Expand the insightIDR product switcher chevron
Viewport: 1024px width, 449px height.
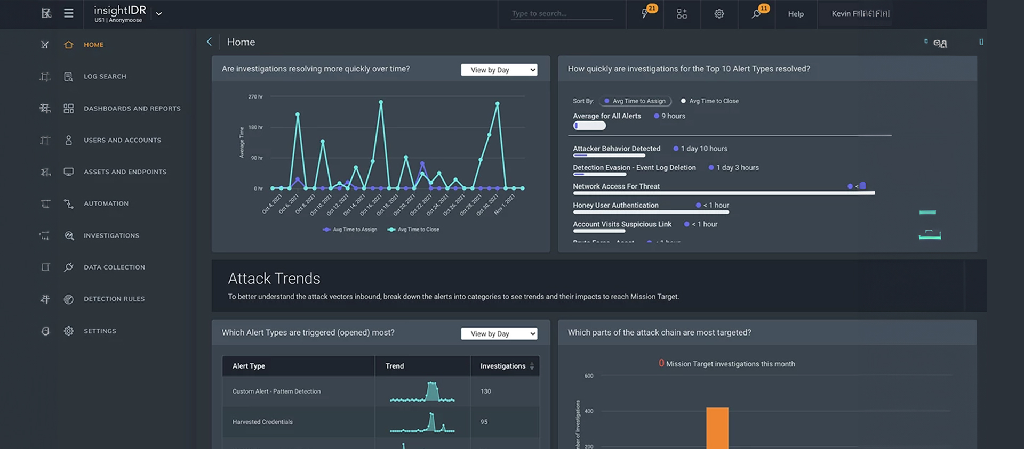click(159, 14)
